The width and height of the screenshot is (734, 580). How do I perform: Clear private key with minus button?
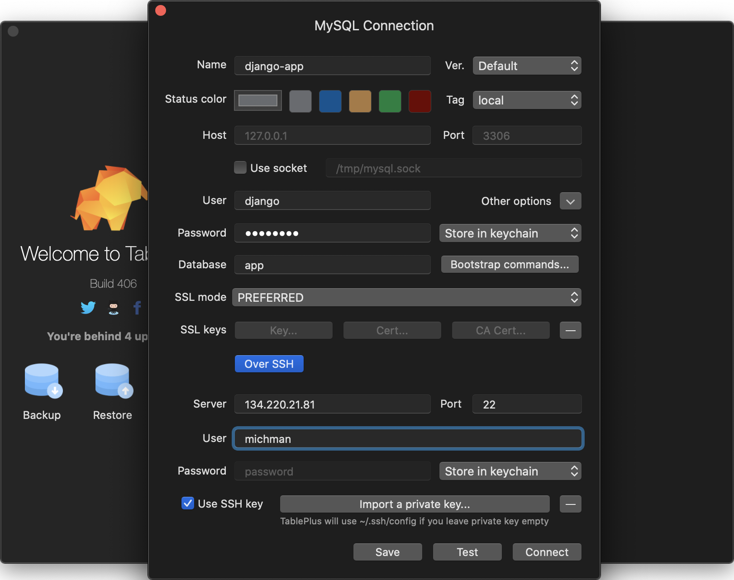[x=570, y=504]
